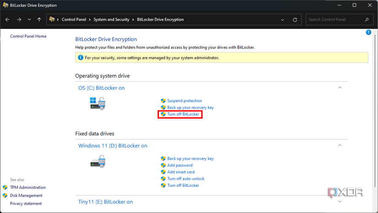Image resolution: width=378 pixels, height=213 pixels.
Task: Click Suspend protection link
Action: coord(184,101)
